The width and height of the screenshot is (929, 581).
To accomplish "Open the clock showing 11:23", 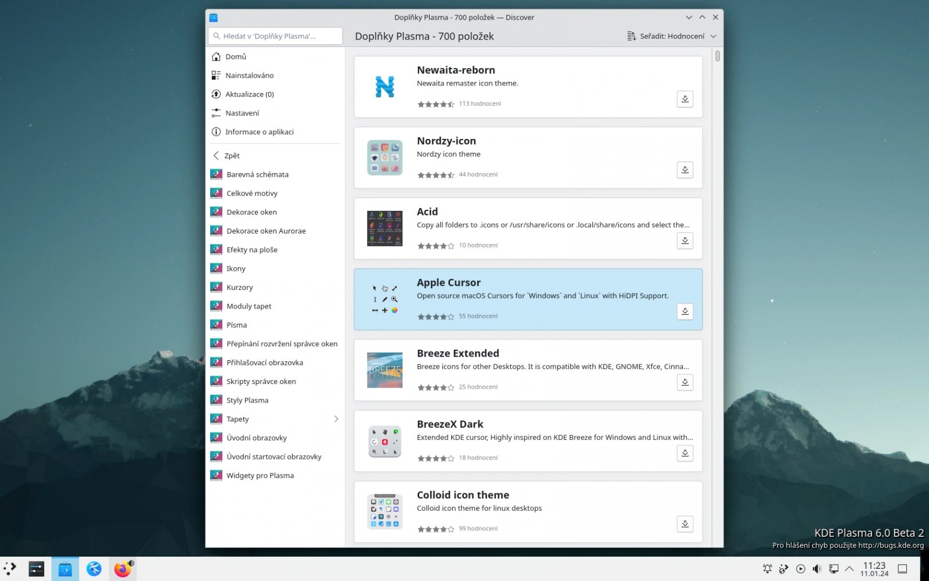I will (874, 569).
